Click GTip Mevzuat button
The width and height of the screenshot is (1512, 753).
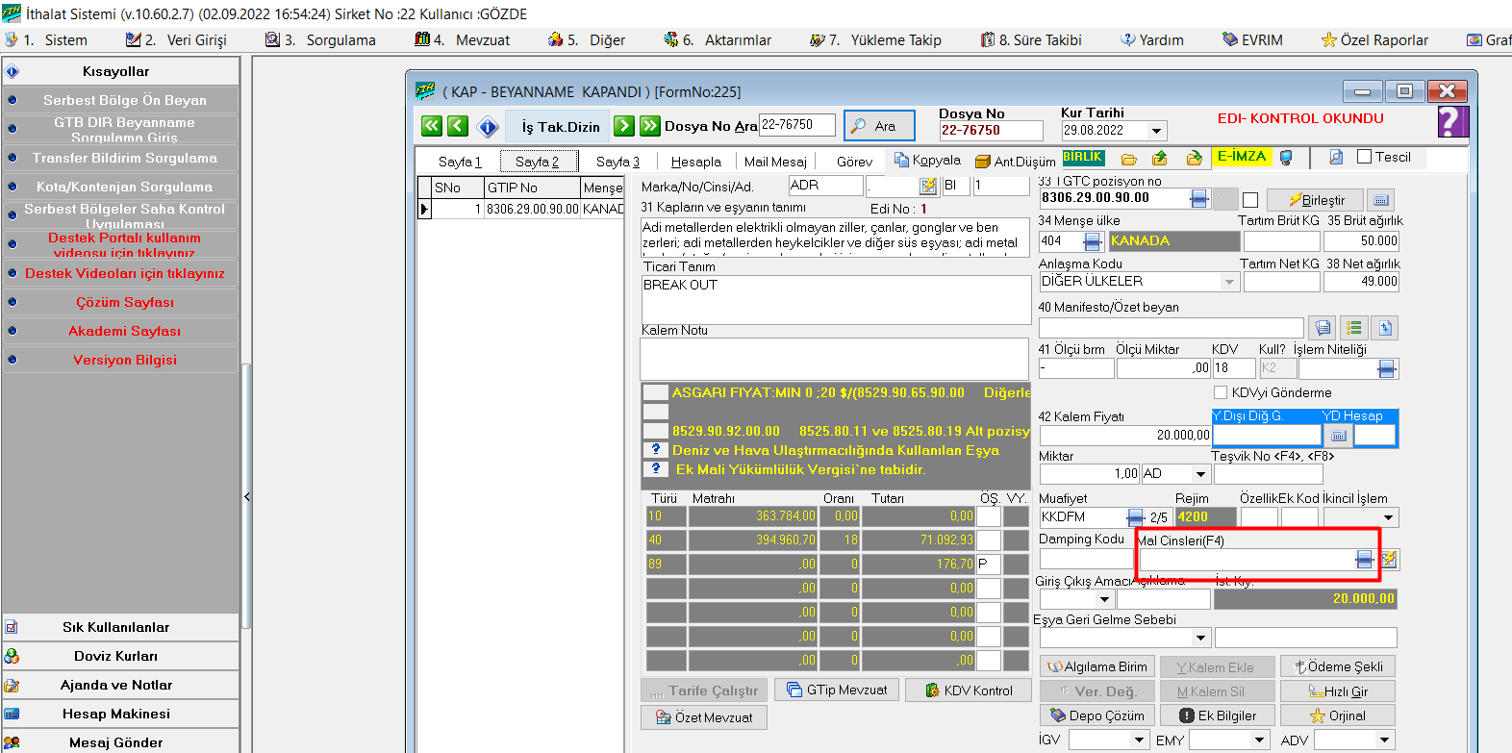837,690
